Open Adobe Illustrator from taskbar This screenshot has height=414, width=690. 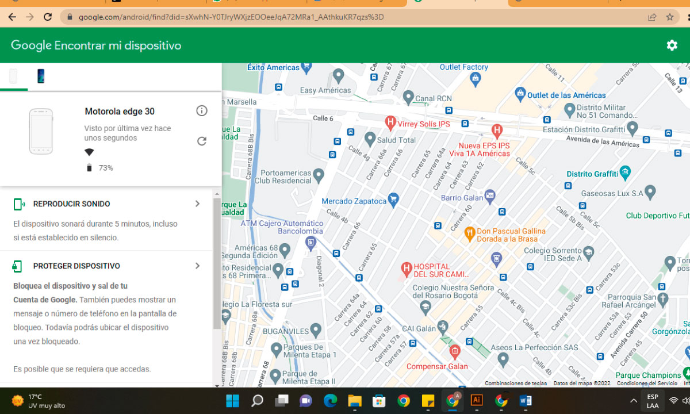click(477, 401)
